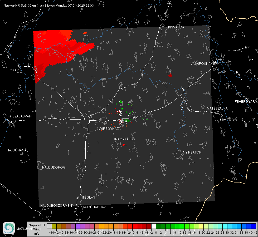Click the dark red echo south of Kisvárda

pyautogui.click(x=170, y=76)
